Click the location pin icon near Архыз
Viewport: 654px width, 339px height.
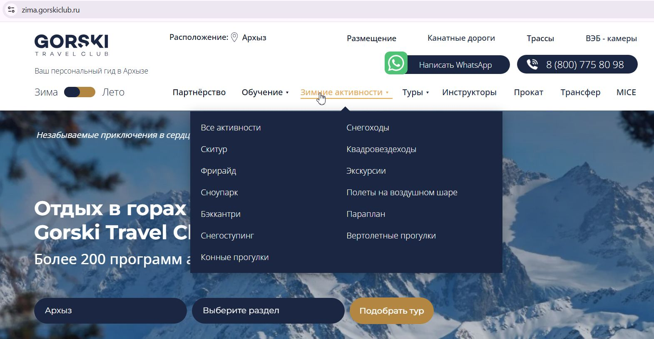click(234, 37)
